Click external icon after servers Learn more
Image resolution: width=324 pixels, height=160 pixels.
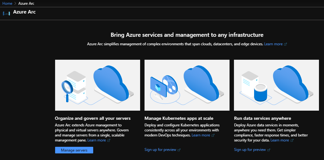click(109, 141)
